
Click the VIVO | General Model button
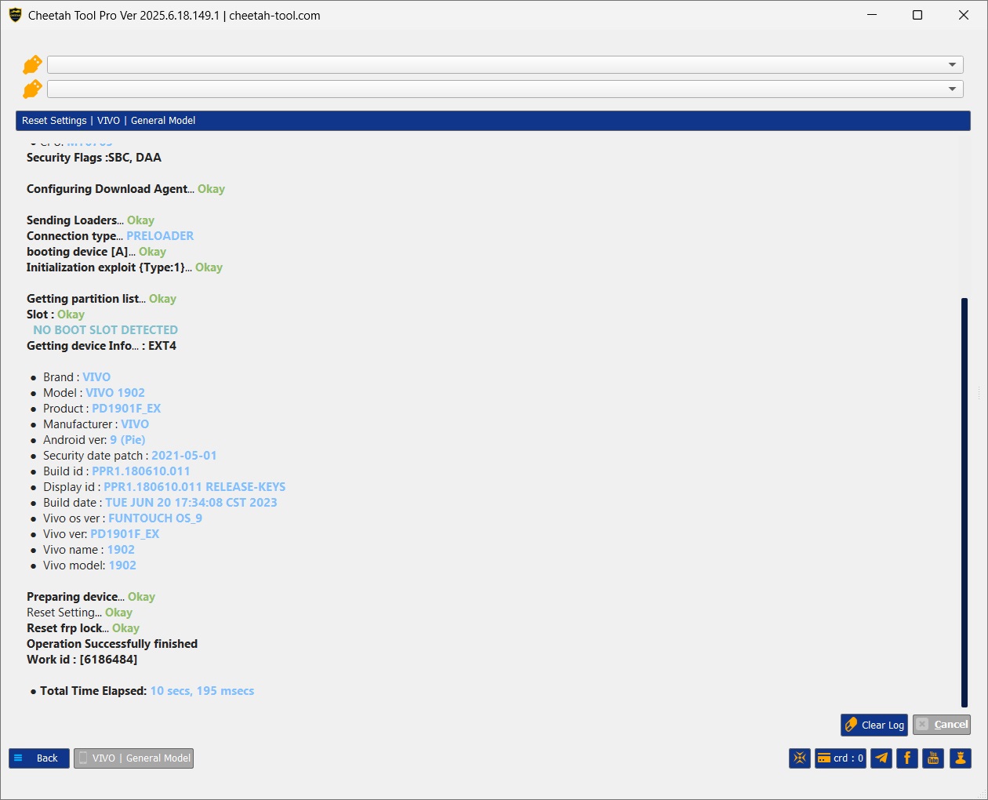133,758
